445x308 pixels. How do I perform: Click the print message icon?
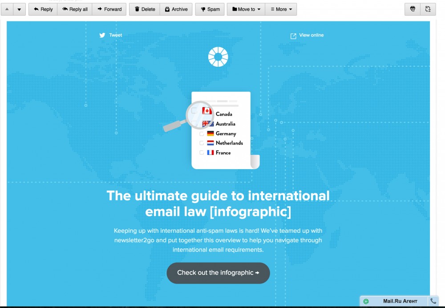pyautogui.click(x=412, y=9)
